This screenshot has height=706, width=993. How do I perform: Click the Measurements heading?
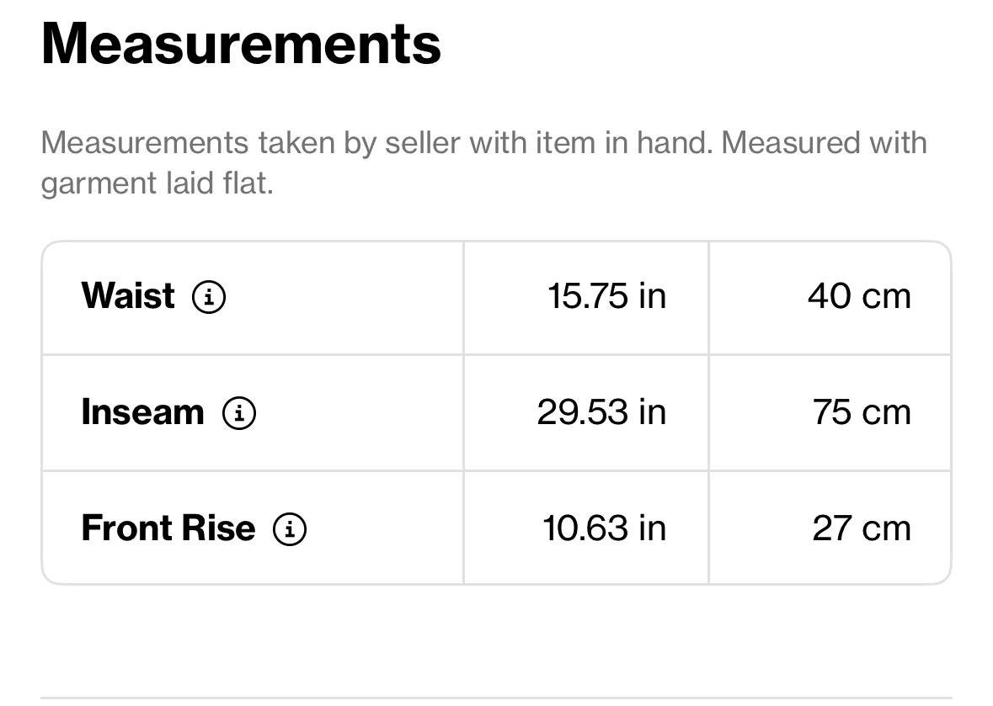tap(241, 44)
